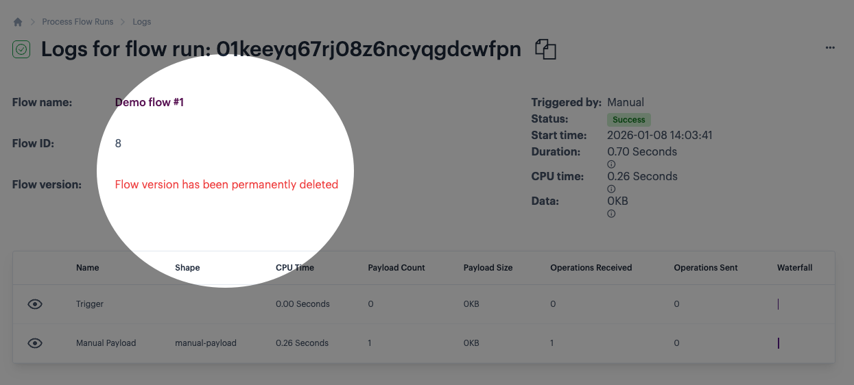Select the Manual Payload row name
The width and height of the screenshot is (854, 385).
point(106,343)
